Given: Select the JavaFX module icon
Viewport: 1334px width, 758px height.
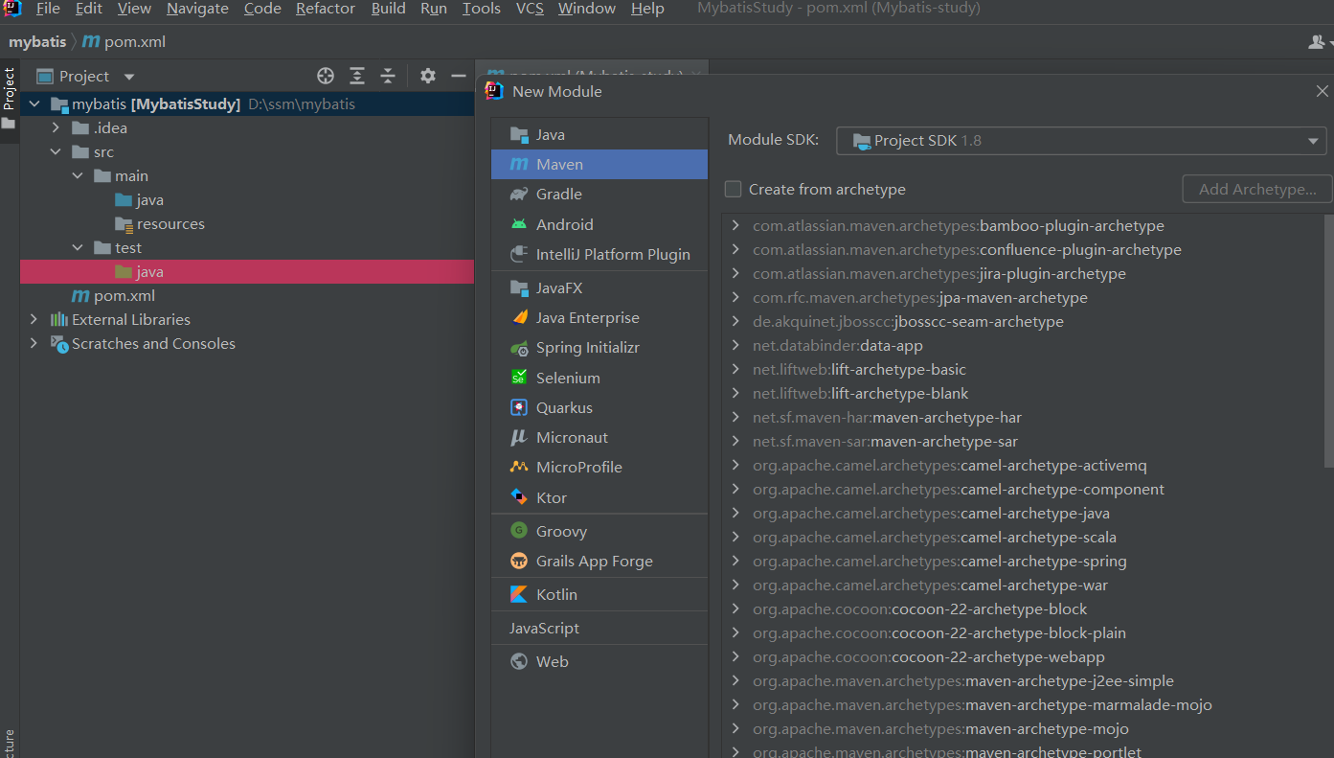Looking at the screenshot, I should click(519, 288).
